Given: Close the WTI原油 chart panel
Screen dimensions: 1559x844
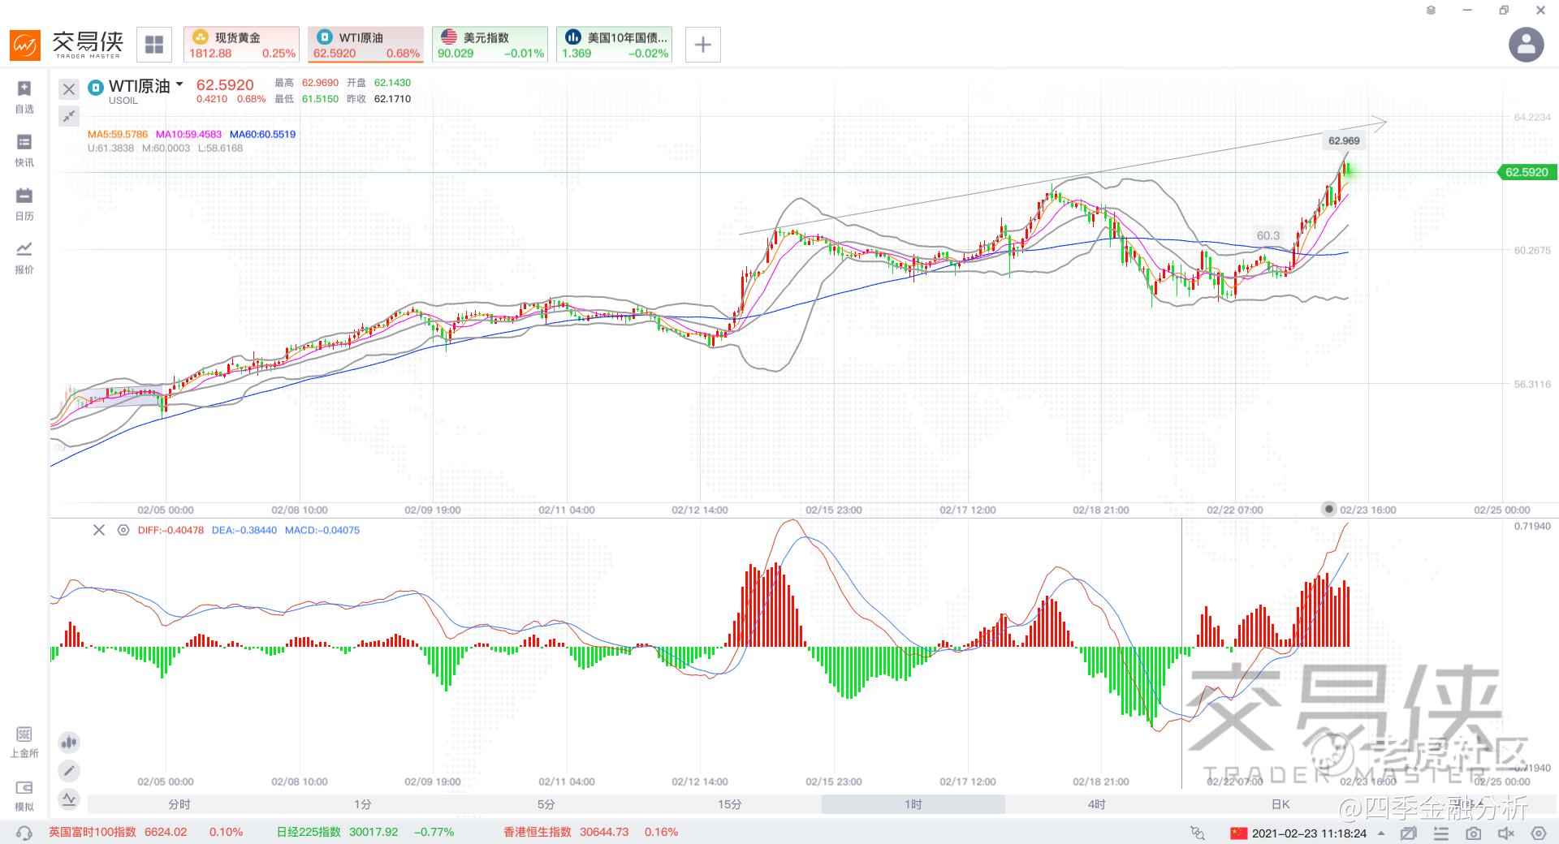Looking at the screenshot, I should 69,89.
